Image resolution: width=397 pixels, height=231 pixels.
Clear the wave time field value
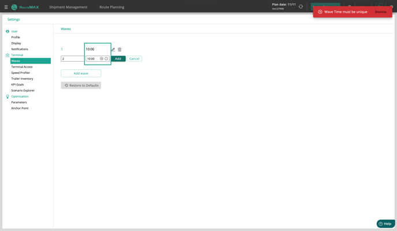[102, 59]
